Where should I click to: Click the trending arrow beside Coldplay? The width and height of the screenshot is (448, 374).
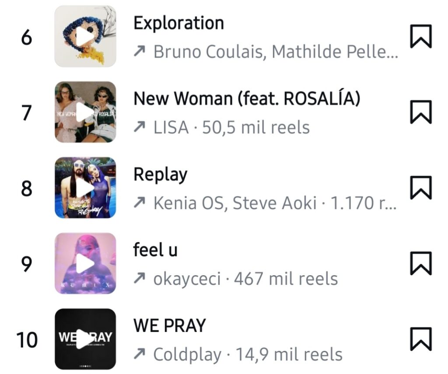[x=140, y=354]
